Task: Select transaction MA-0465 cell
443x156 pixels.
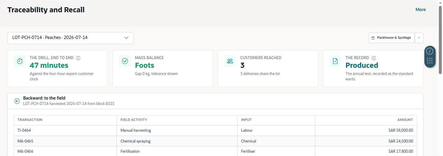Action: [x=65, y=141]
